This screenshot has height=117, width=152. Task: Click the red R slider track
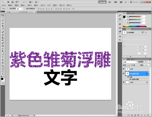pos(135,16)
